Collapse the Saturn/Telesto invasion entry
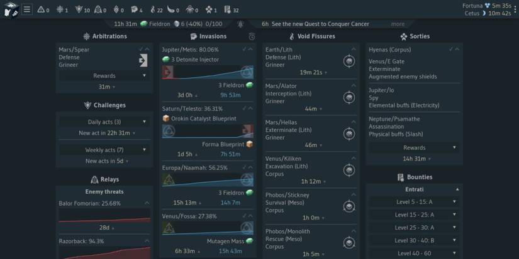This screenshot has width=519, height=259. [x=250, y=108]
